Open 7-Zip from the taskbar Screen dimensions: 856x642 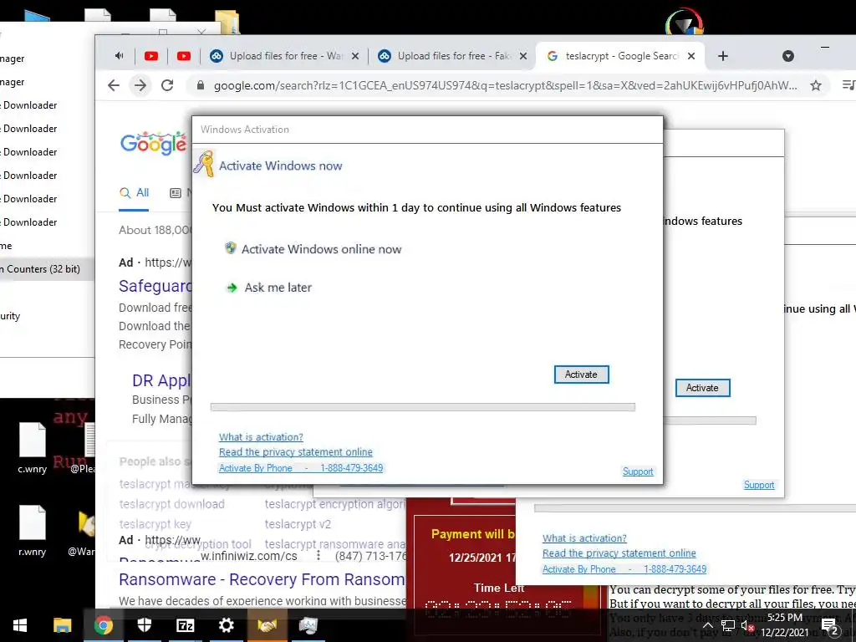(x=185, y=625)
